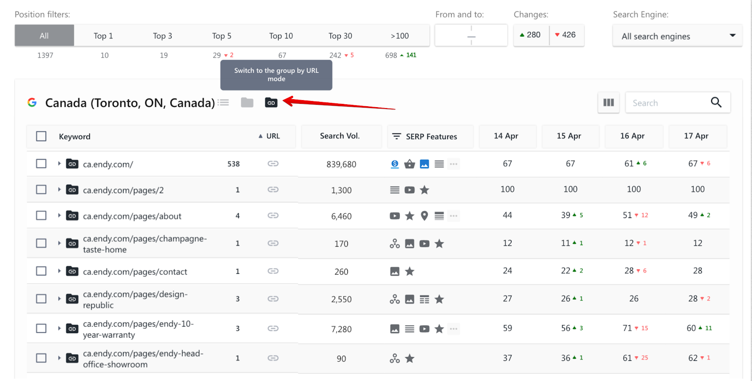The image size is (752, 381).
Task: Filter by 280 positive changes
Action: (531, 35)
